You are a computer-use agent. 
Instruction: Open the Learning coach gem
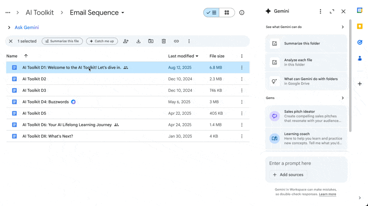coord(306,139)
